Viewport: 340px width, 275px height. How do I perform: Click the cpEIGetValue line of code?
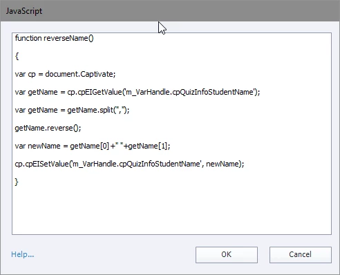(138, 92)
